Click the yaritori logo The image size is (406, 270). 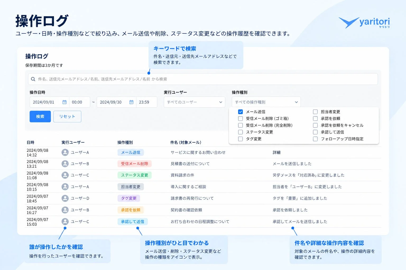tap(364, 23)
